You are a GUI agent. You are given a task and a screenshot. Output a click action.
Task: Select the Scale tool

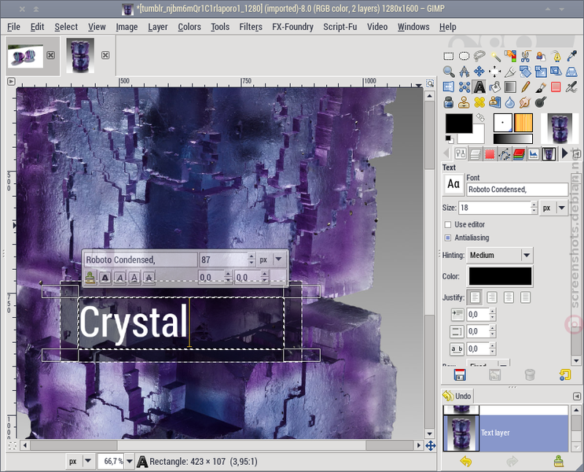(541, 72)
